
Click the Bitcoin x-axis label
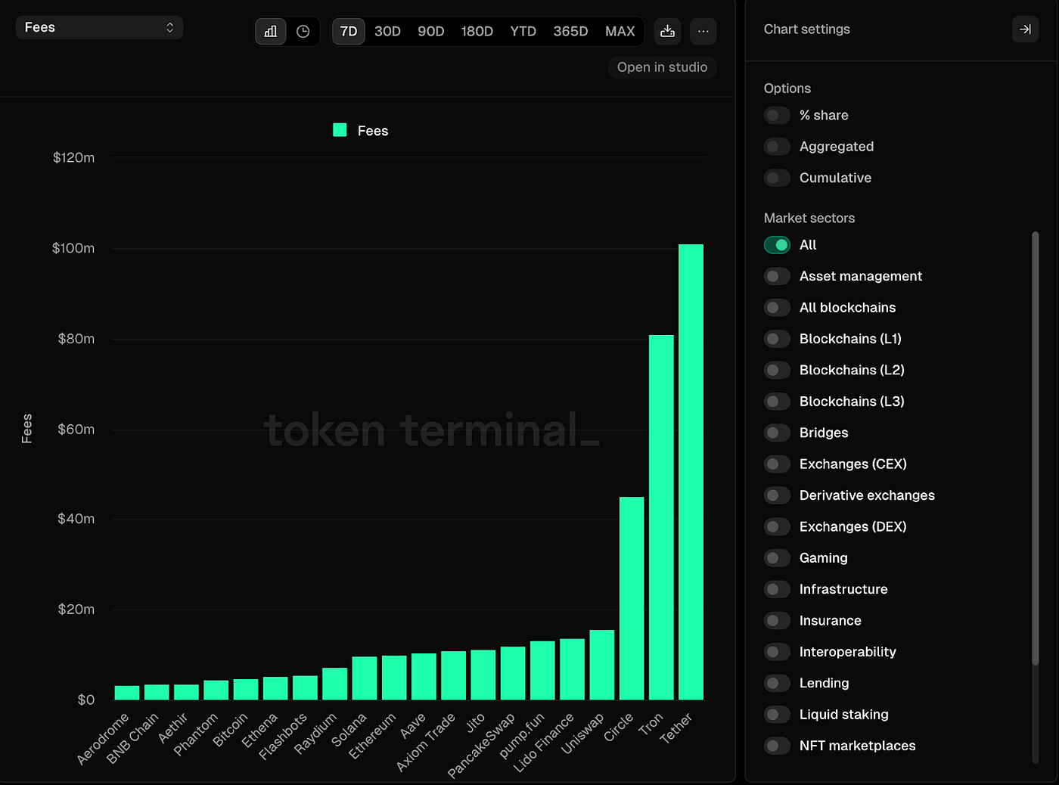pyautogui.click(x=230, y=731)
